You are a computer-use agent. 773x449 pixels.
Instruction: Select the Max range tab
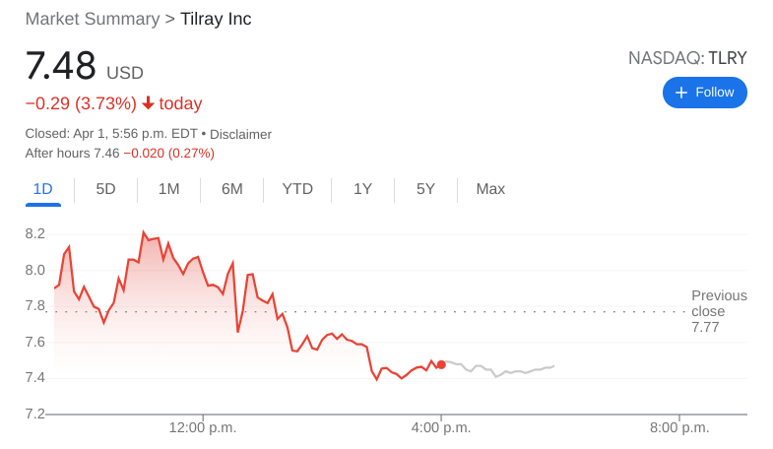[490, 189]
